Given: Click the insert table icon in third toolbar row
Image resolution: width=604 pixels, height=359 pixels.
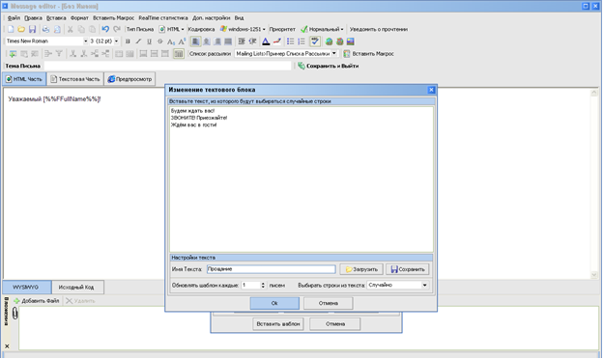Looking at the screenshot, I should coord(13,54).
